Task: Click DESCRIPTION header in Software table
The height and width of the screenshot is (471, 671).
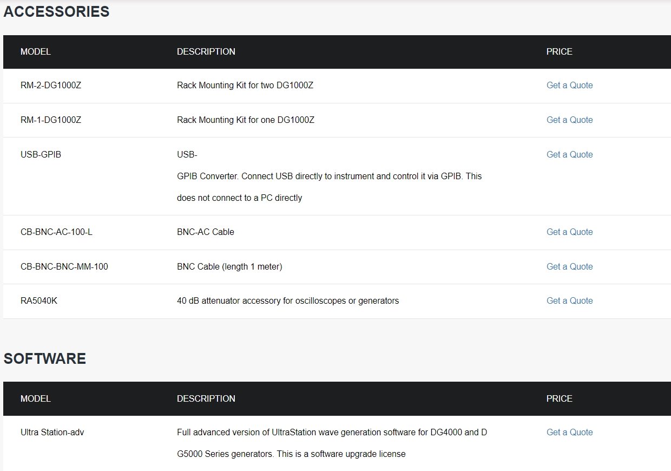Action: click(206, 398)
